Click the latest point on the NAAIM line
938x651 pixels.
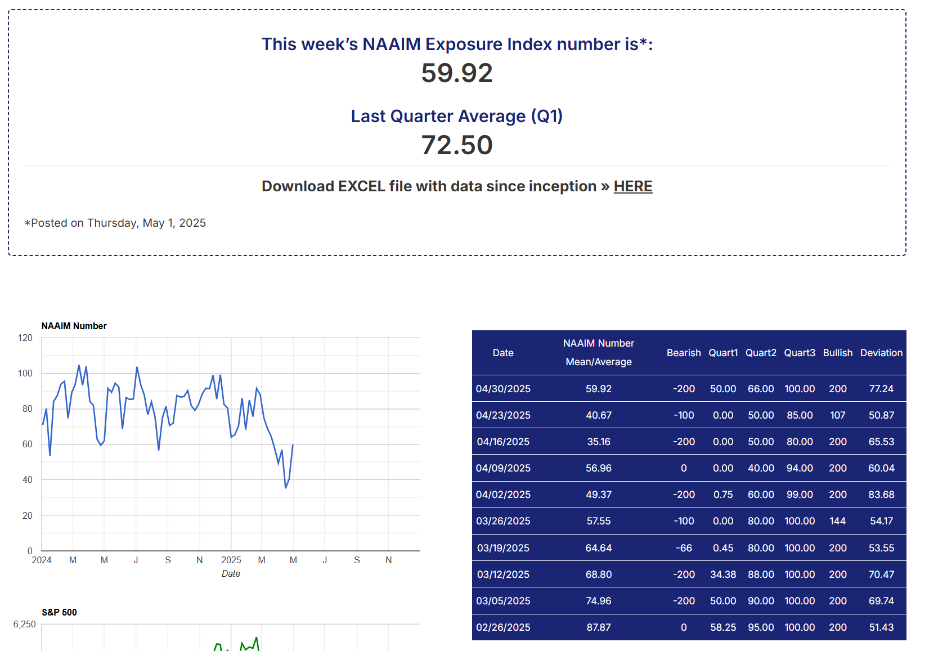[293, 445]
